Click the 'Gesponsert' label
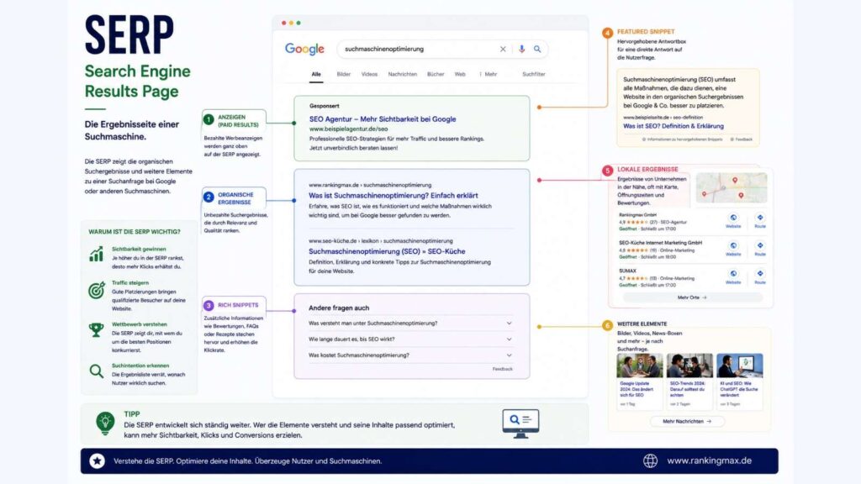 coord(324,106)
